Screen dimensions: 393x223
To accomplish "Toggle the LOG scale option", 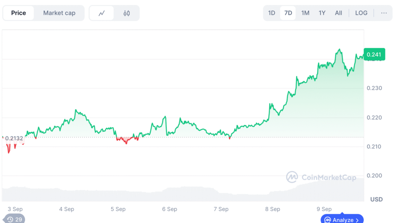I will (361, 13).
